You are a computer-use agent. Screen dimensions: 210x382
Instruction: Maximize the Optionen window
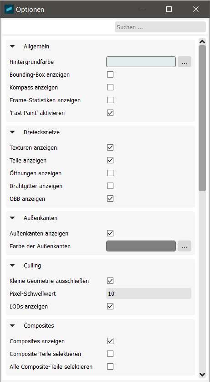coord(169,9)
